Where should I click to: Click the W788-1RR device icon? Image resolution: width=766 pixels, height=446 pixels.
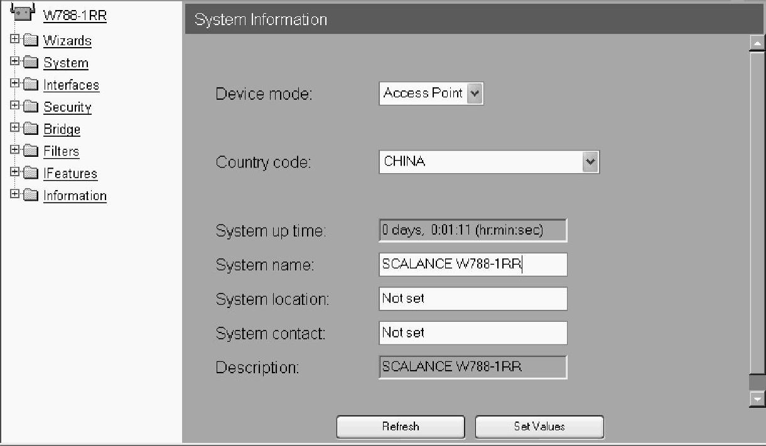click(x=23, y=13)
